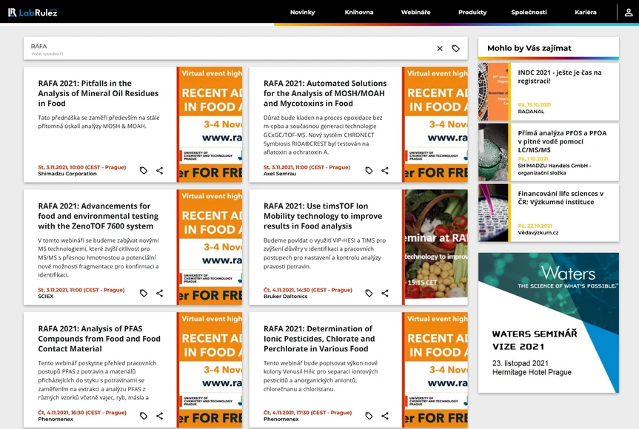639x429 pixels.
Task: Open 'RAFA 2021: Use timsTOF Ion Mobility' title
Action: coord(323,216)
